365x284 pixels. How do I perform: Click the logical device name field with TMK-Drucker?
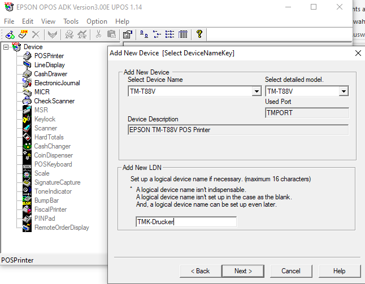(186, 222)
